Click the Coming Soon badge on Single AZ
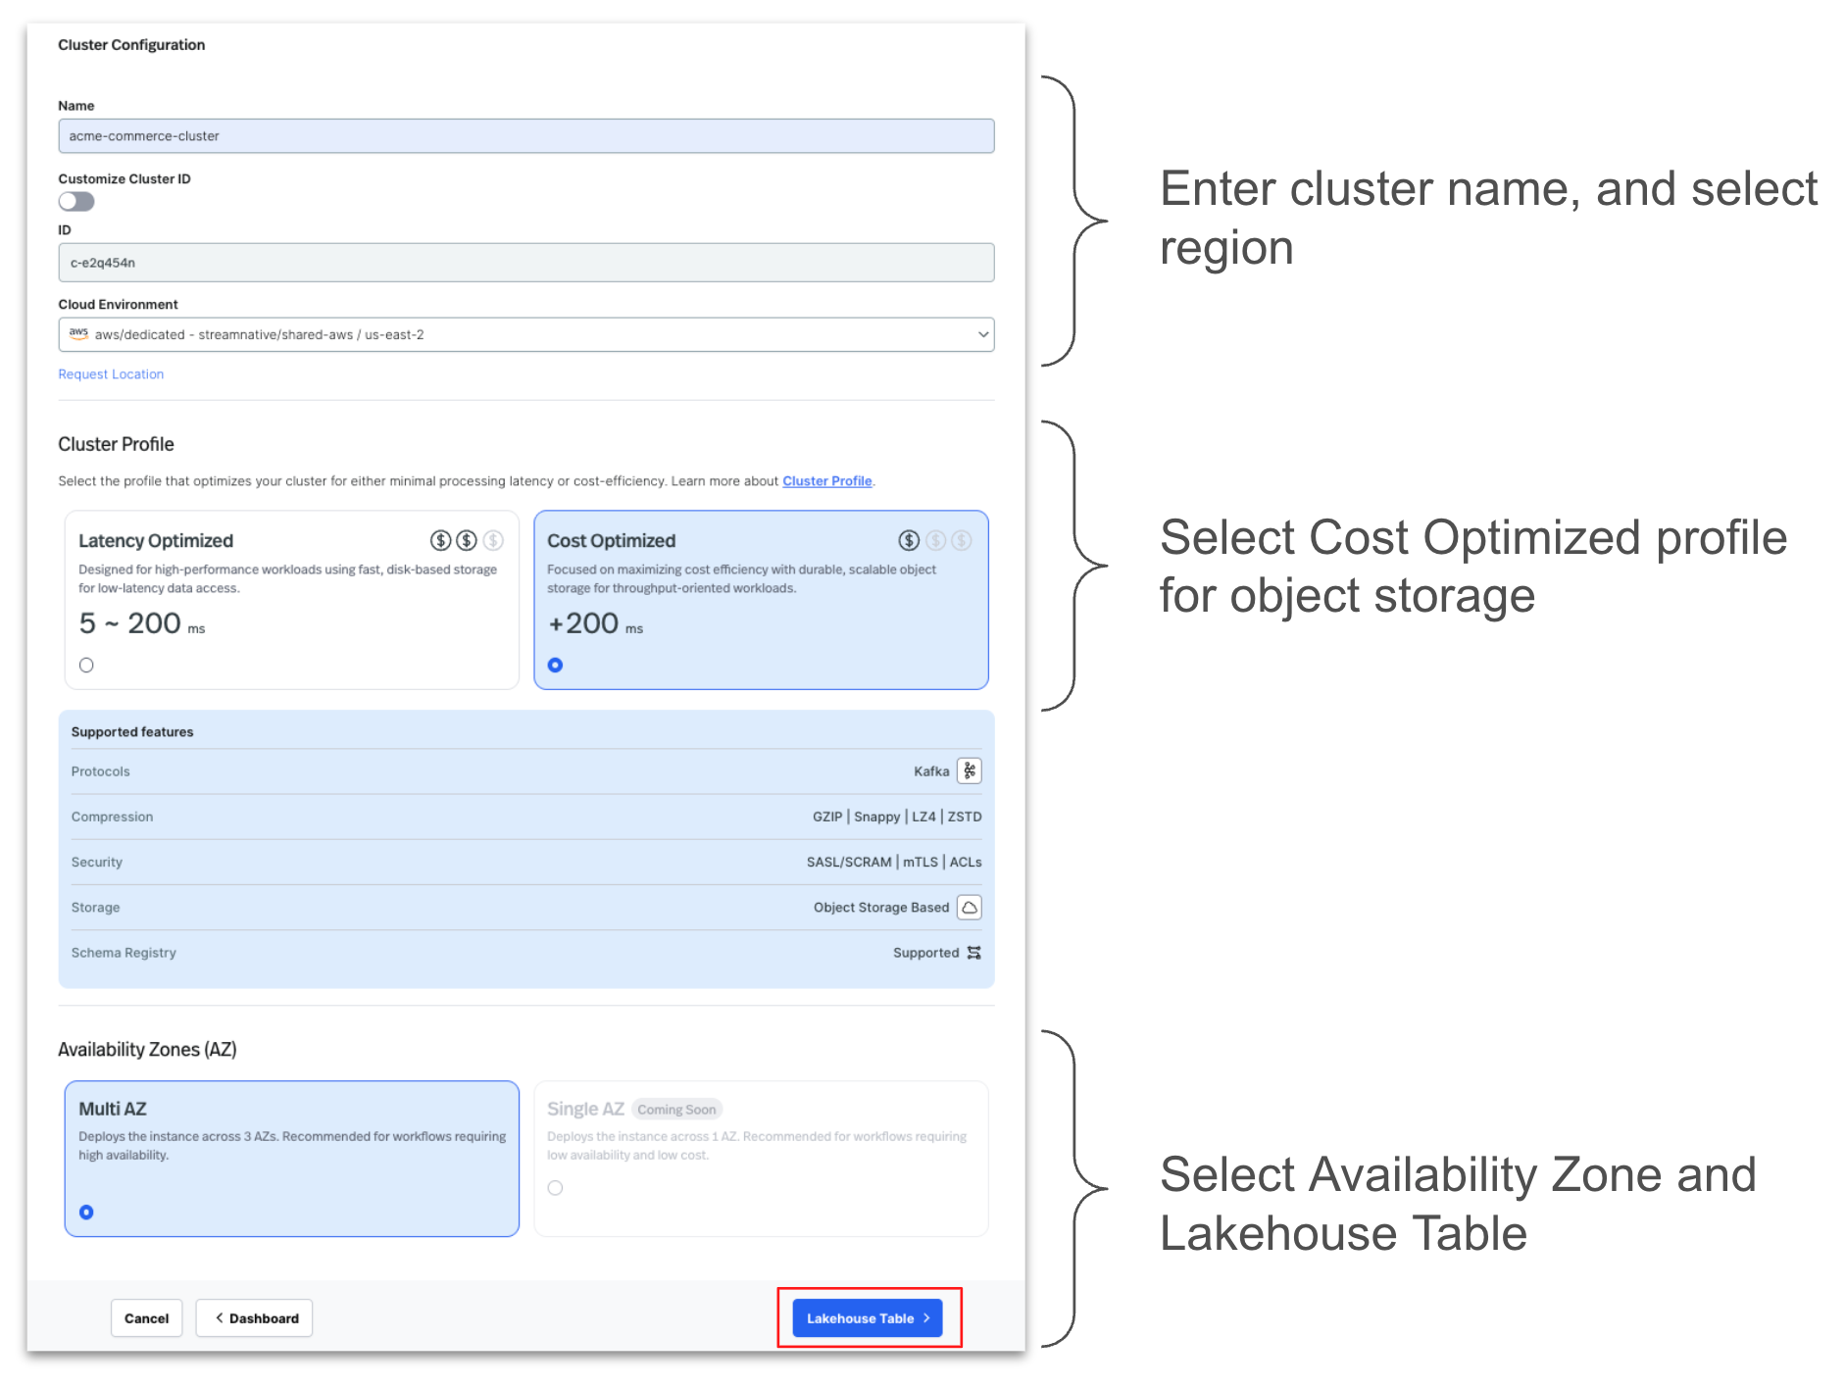Viewport: 1845px width, 1388px height. (676, 1110)
